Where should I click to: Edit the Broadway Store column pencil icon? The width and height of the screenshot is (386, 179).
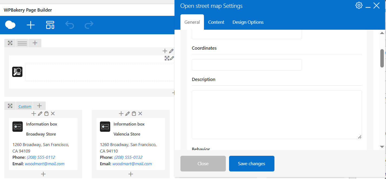(40, 114)
